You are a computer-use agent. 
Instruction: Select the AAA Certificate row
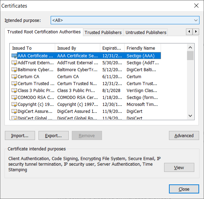86,56
